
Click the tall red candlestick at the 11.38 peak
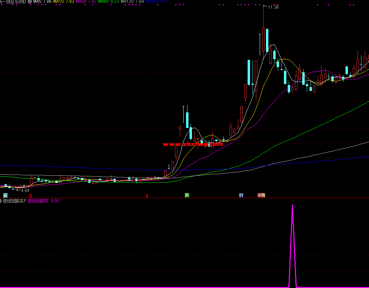pyautogui.click(x=263, y=39)
